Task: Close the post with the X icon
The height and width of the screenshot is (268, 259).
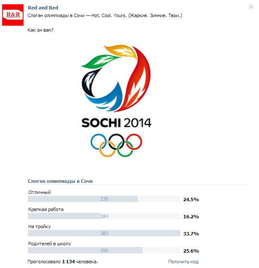Action: click(251, 7)
